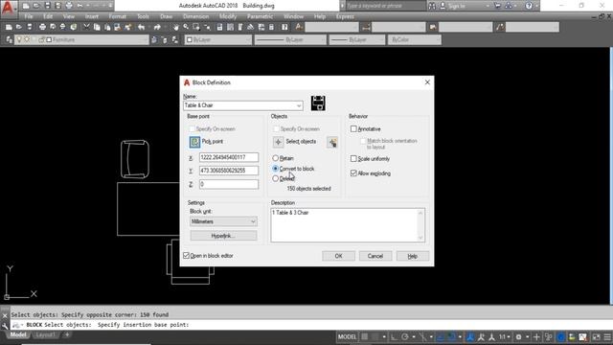The height and width of the screenshot is (345, 613).
Task: Open the block Name dropdown list
Action: click(x=299, y=105)
